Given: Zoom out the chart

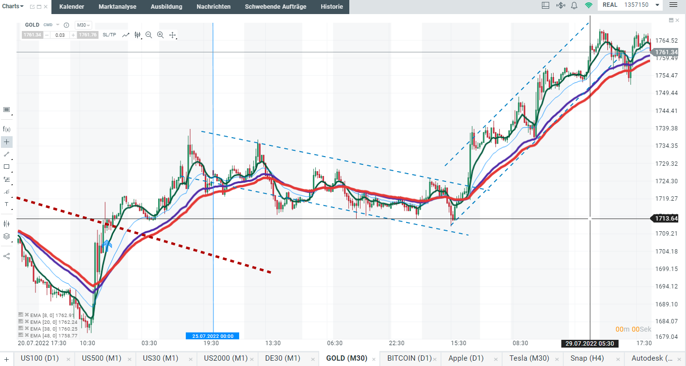Looking at the screenshot, I should tap(148, 35).
